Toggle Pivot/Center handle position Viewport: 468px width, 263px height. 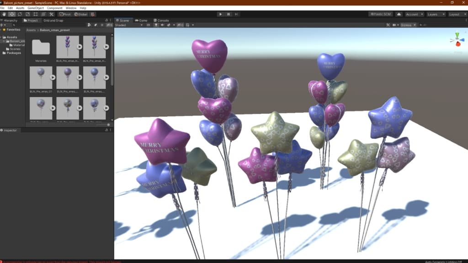point(64,14)
